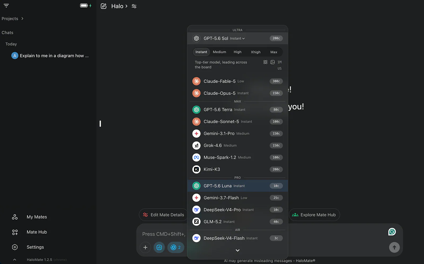Click the sidebar filter icon

6,6
